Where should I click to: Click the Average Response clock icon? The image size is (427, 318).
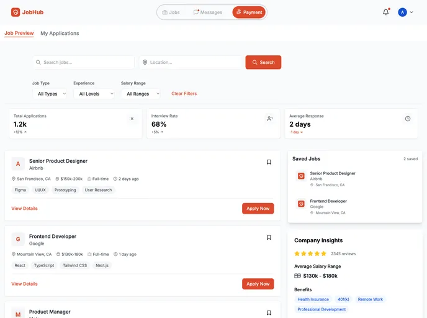pos(408,119)
